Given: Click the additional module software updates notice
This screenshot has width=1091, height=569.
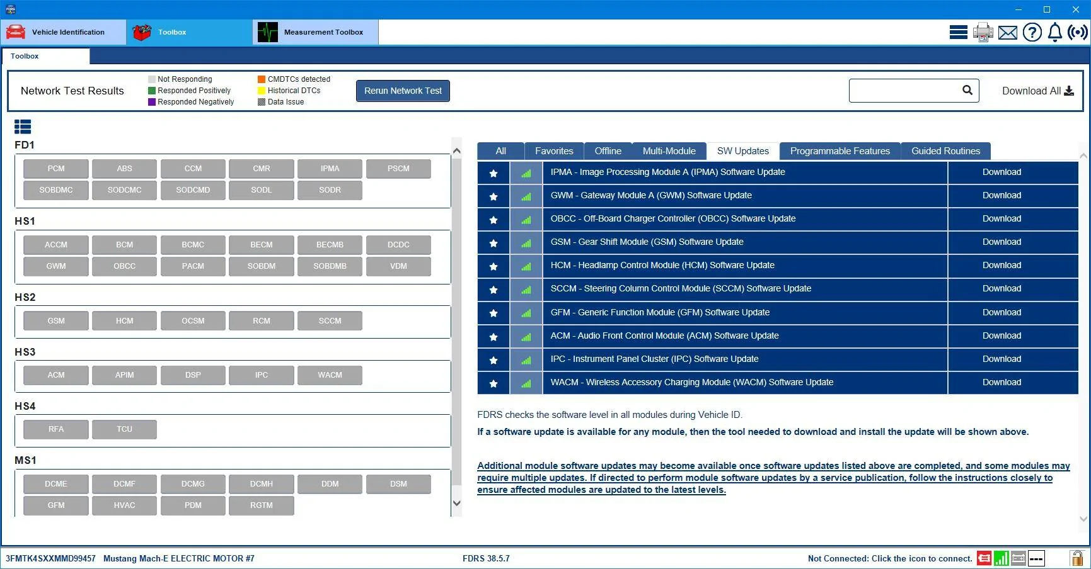Looking at the screenshot, I should tap(773, 478).
